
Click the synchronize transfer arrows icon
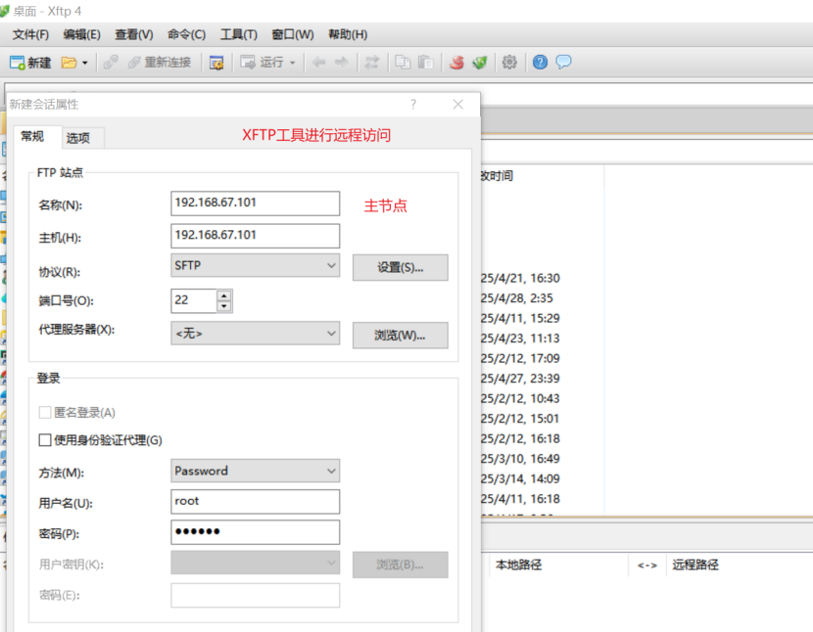pyautogui.click(x=372, y=63)
